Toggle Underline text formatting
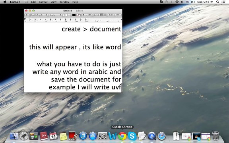Image resolution: width=229 pixels, height=143 pixels. coord(90,15)
